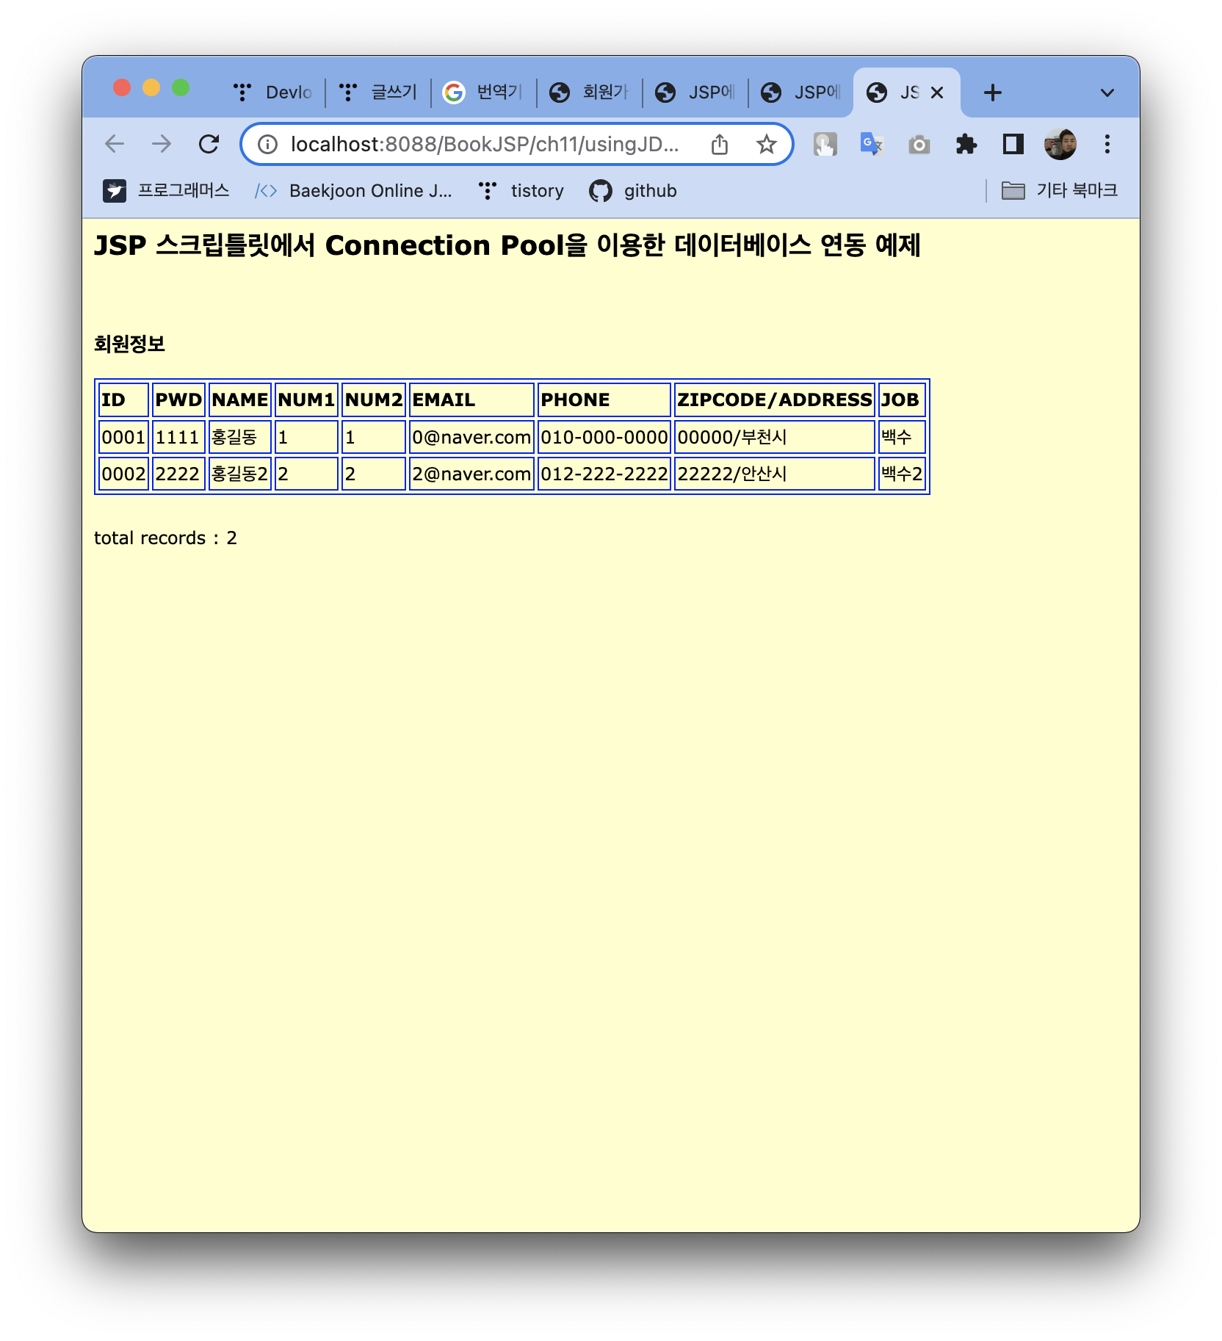Click the total records text
Screen dimensions: 1222x1341
[x=165, y=538]
